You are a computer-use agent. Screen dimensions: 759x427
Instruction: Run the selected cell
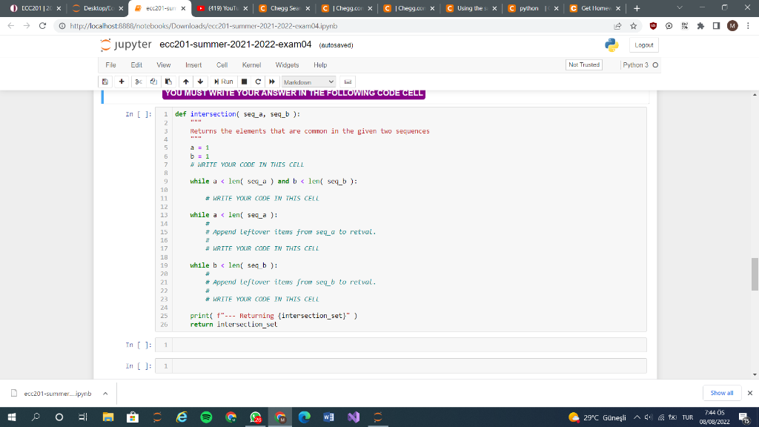coord(224,82)
